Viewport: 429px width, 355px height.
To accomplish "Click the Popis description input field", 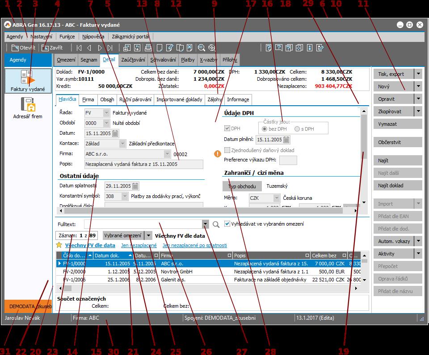I will point(144,165).
